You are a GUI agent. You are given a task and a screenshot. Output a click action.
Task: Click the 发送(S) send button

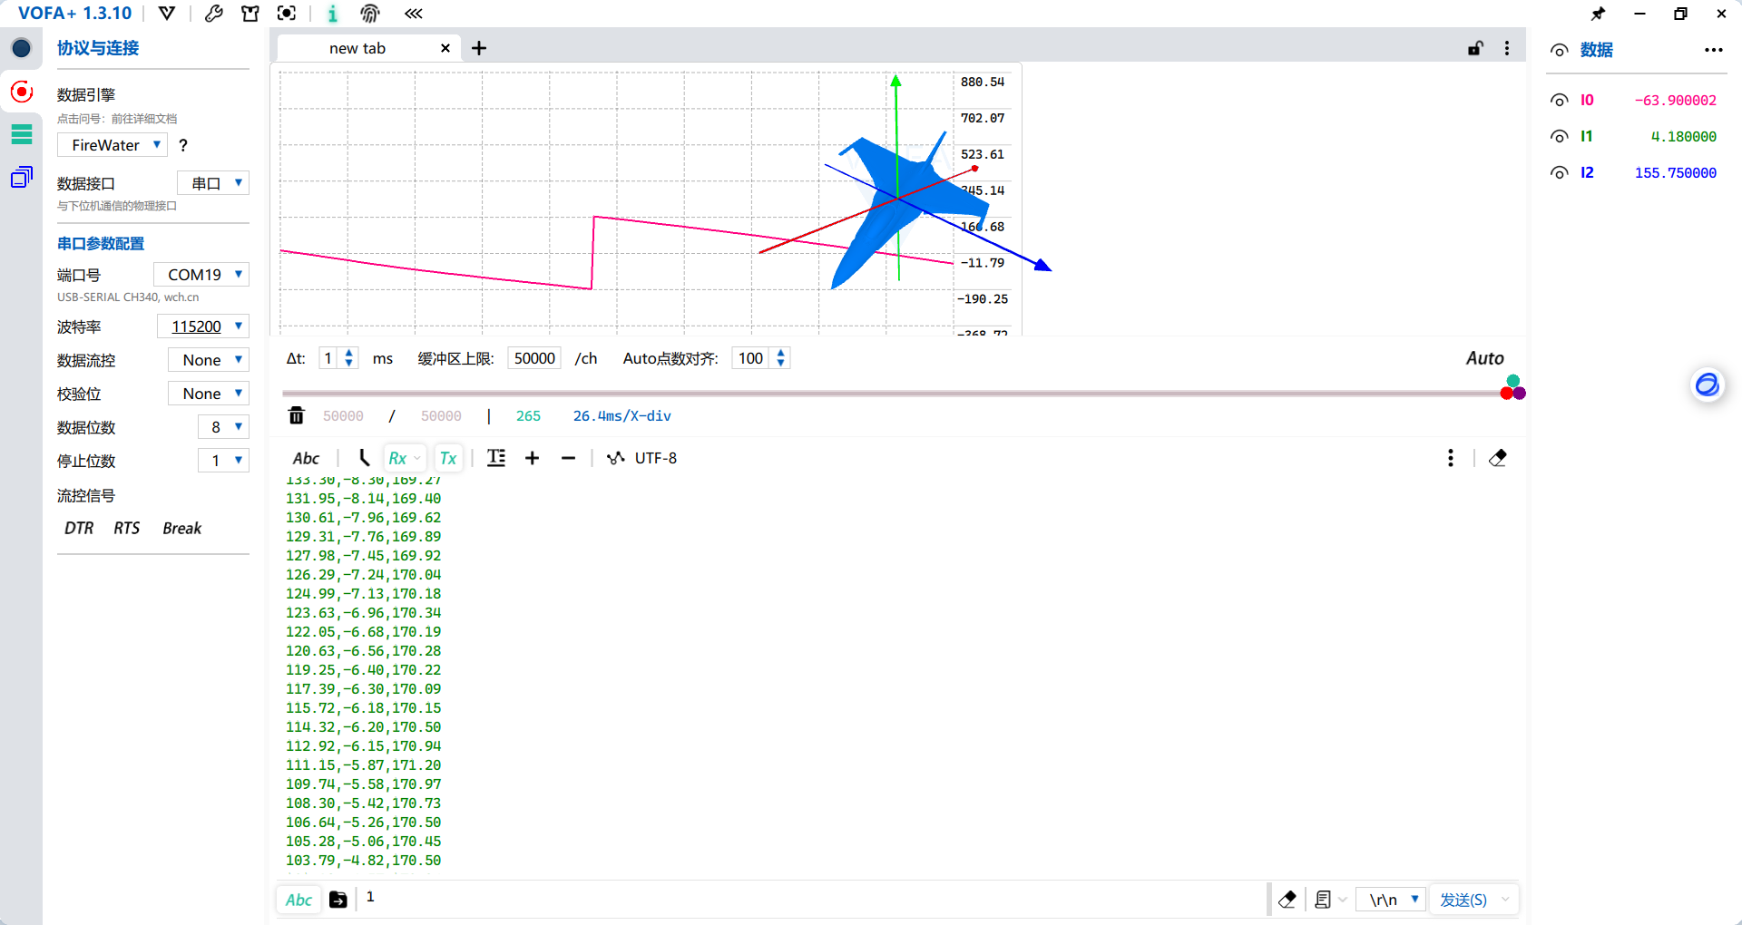point(1463,900)
